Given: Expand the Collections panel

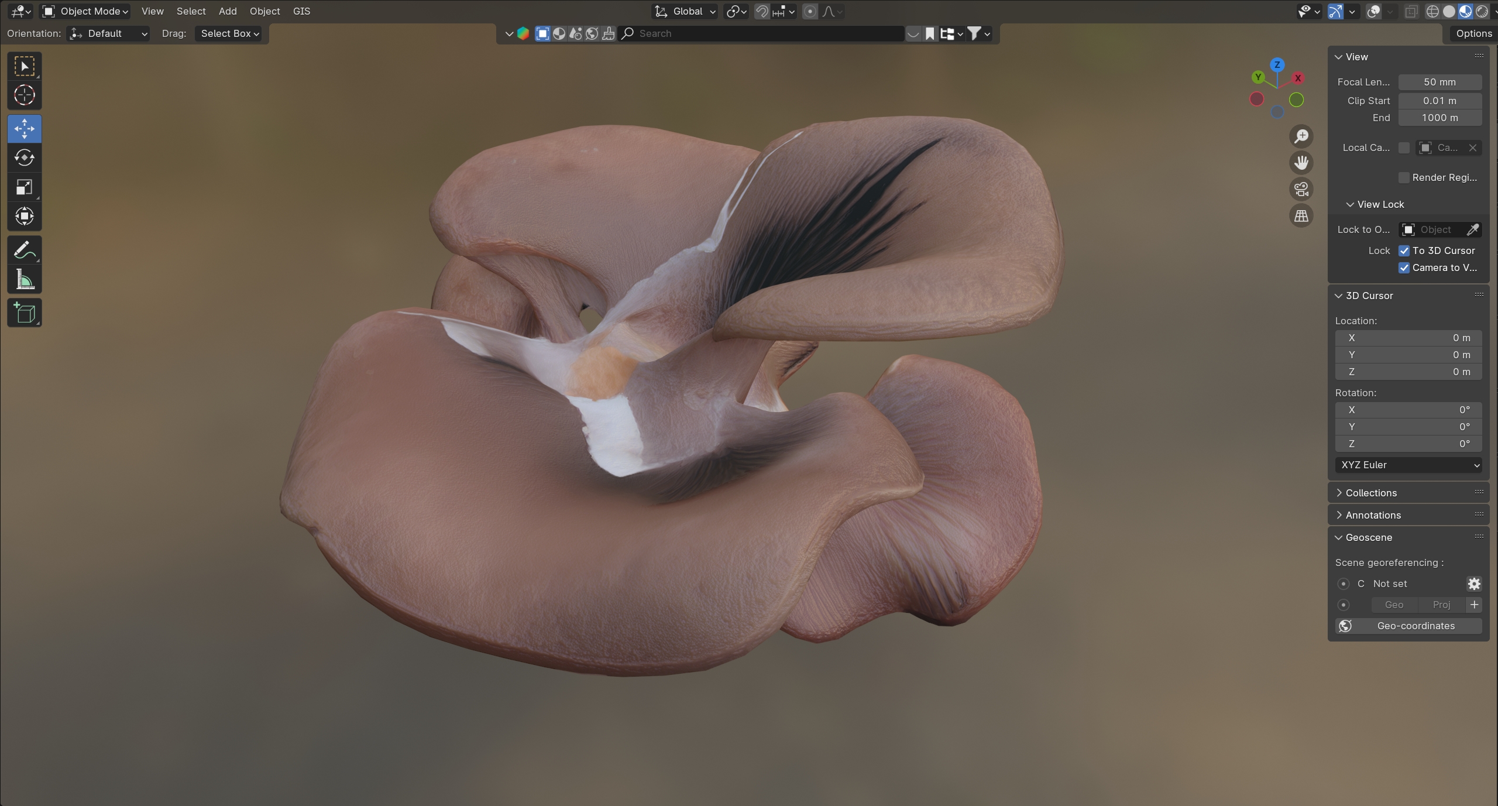Looking at the screenshot, I should pyautogui.click(x=1371, y=493).
